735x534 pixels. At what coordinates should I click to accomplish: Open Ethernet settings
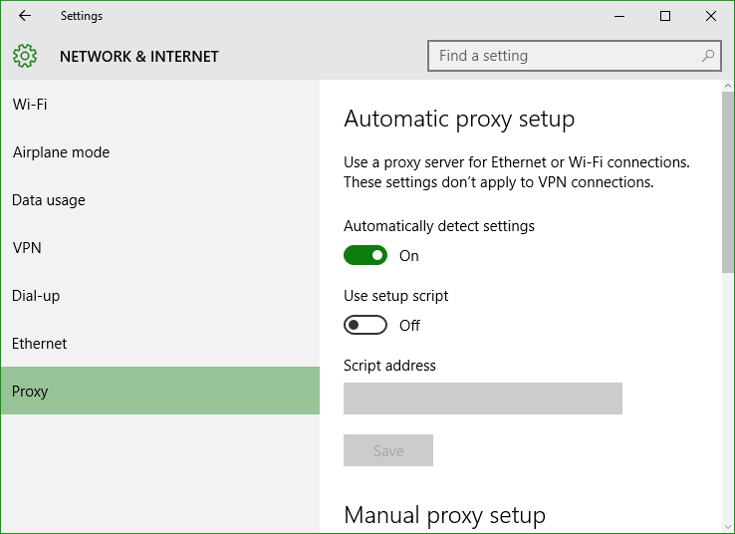coord(160,343)
